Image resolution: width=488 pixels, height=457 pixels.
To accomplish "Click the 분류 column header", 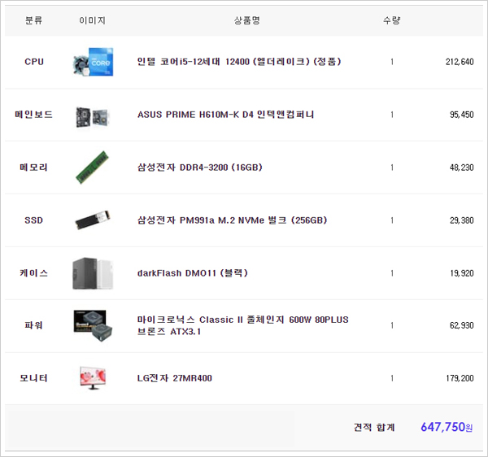I will [33, 20].
